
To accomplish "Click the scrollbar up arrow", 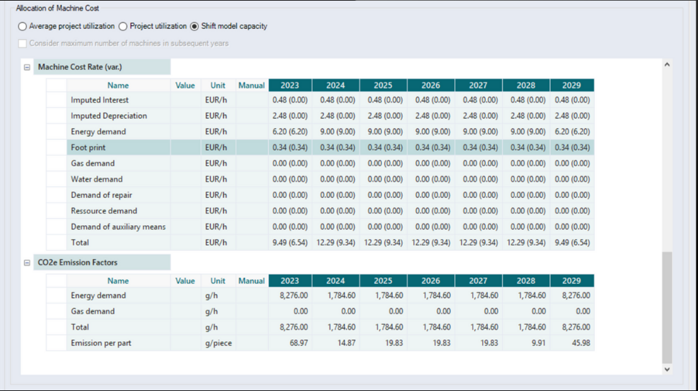I will click(x=667, y=63).
